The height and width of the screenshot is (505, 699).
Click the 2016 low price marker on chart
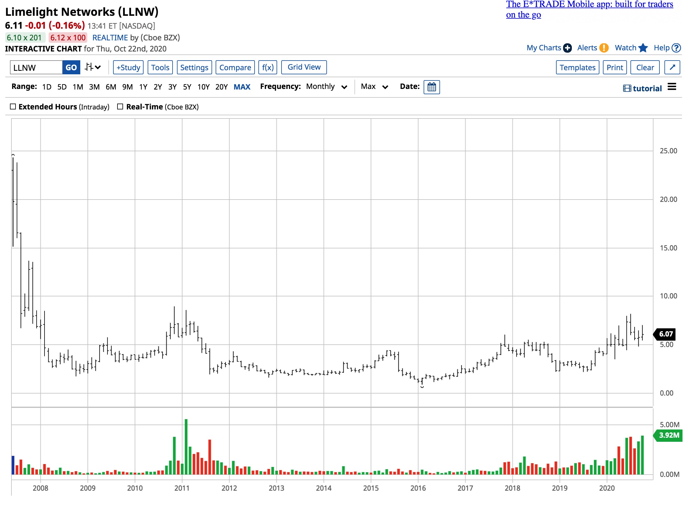[x=422, y=387]
